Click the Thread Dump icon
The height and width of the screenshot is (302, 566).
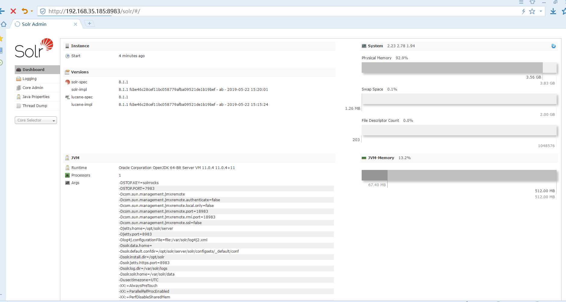tap(19, 106)
